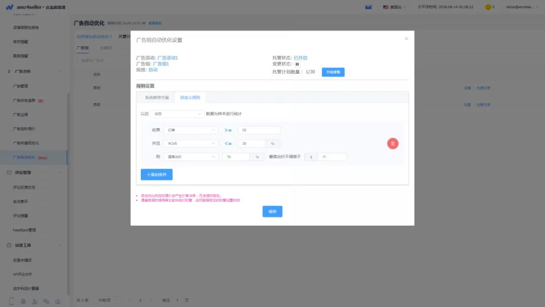Click the WeChat bubbles icon in sidebar footer

pyautogui.click(x=46, y=301)
